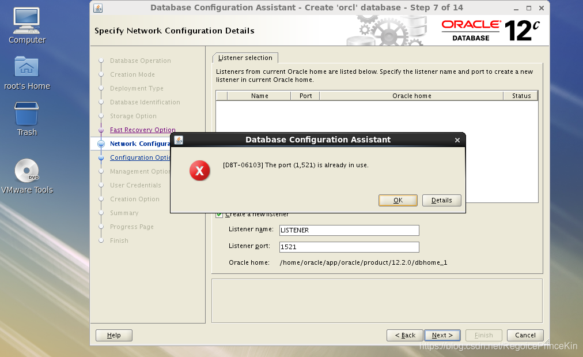
Task: Open the Fast Recovery Option step link
Action: point(143,130)
